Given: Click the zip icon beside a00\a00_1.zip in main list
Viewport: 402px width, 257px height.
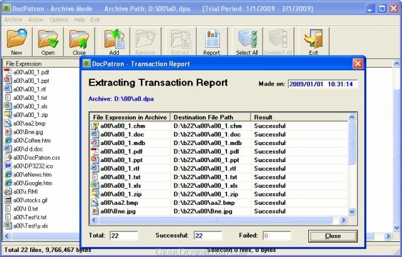Looking at the screenshot, I should 8,115.
